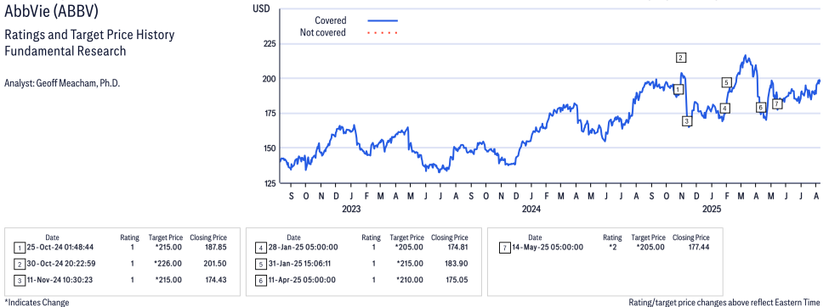Image resolution: width=829 pixels, height=307 pixels.
Task: Click date 11-Apr-25 05:00:00
Action: [303, 280]
